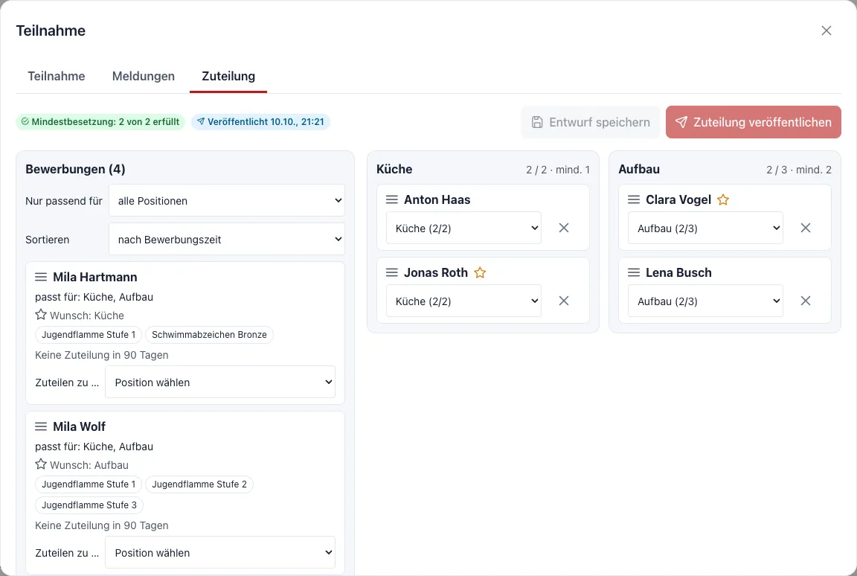Image resolution: width=857 pixels, height=576 pixels.
Task: Click Anton Haas drag handle icon
Action: point(392,199)
